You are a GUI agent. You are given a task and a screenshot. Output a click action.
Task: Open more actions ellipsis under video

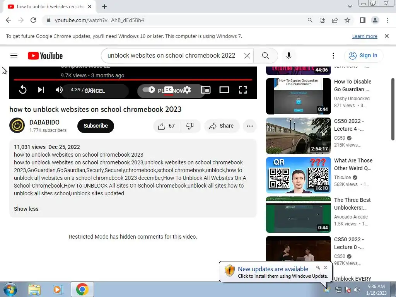250,126
